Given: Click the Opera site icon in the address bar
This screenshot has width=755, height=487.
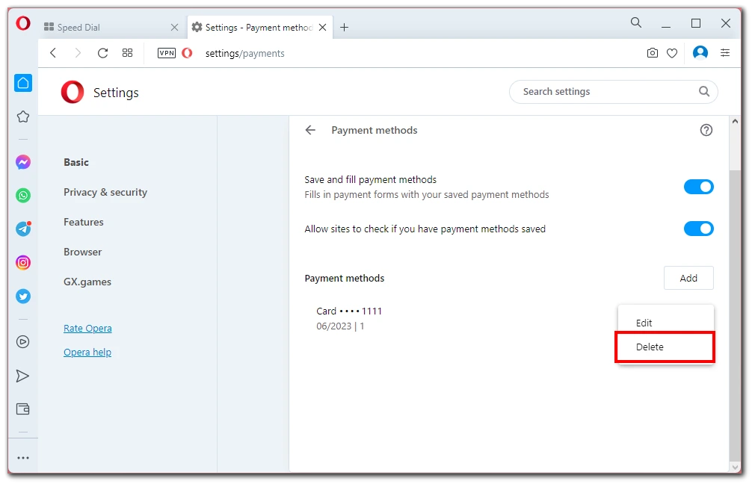Looking at the screenshot, I should coord(188,53).
